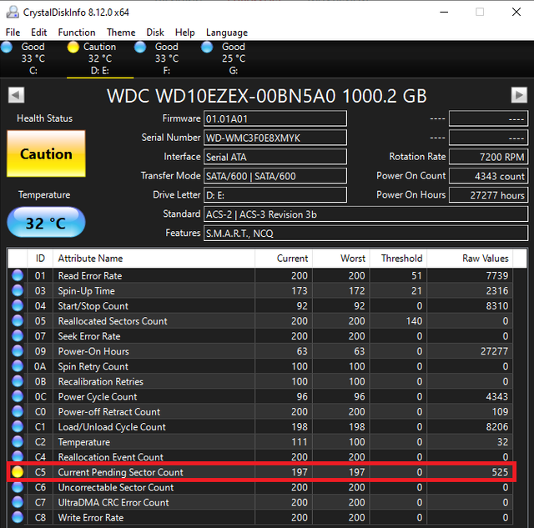This screenshot has width=534, height=528.
Task: Switch to the Good 33 °C C: disk tab
Action: point(33,58)
